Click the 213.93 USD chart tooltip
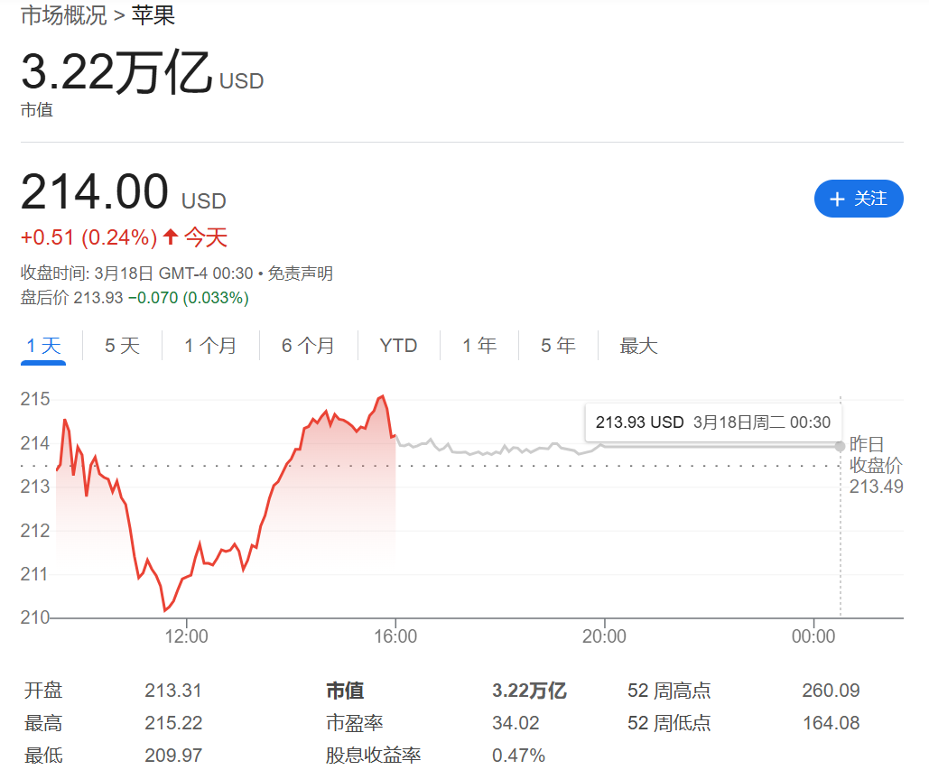The height and width of the screenshot is (770, 929). pos(712,422)
